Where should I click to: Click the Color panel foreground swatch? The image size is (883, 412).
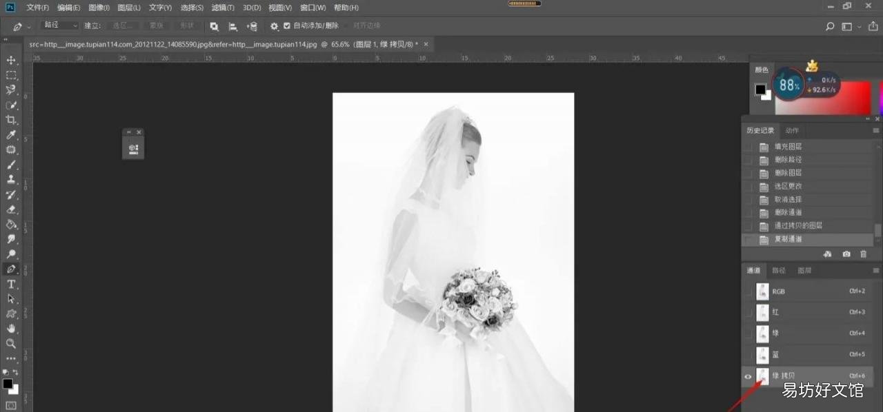tap(760, 90)
